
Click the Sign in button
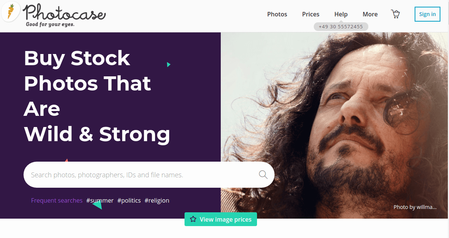[427, 14]
